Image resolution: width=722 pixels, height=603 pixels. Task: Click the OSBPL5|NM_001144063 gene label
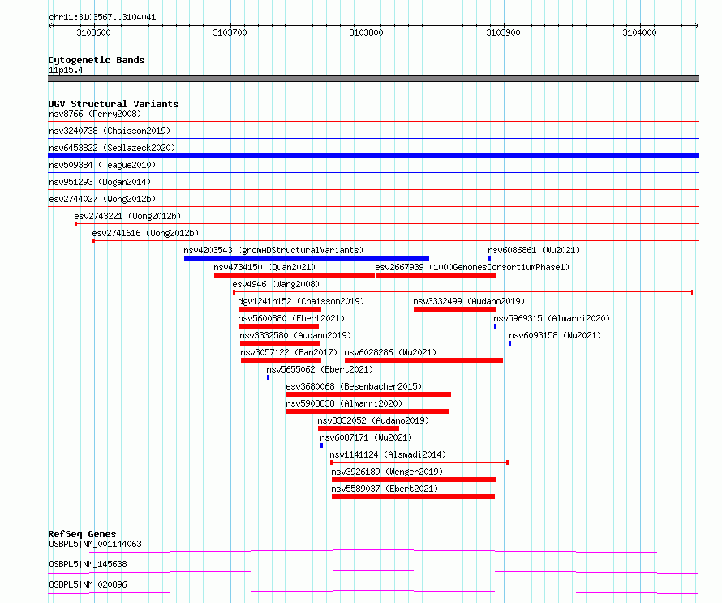95,544
